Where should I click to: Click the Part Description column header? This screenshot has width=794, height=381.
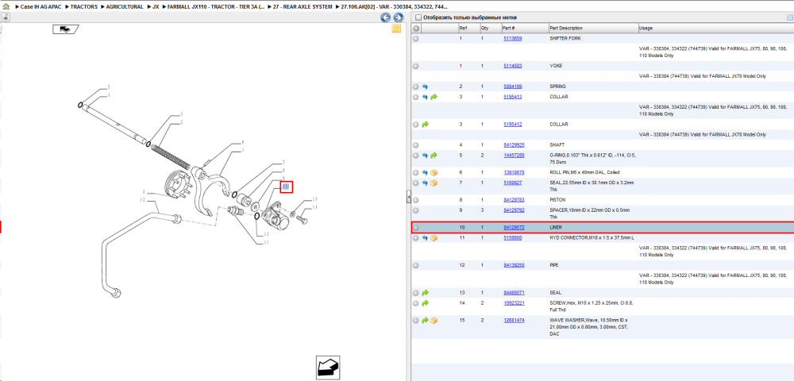click(x=593, y=29)
